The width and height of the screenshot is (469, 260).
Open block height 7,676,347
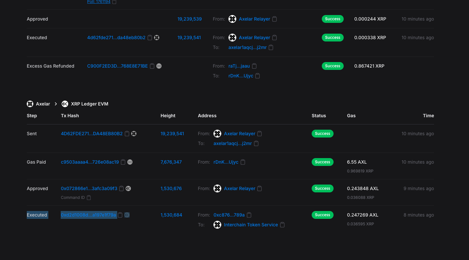point(171,162)
